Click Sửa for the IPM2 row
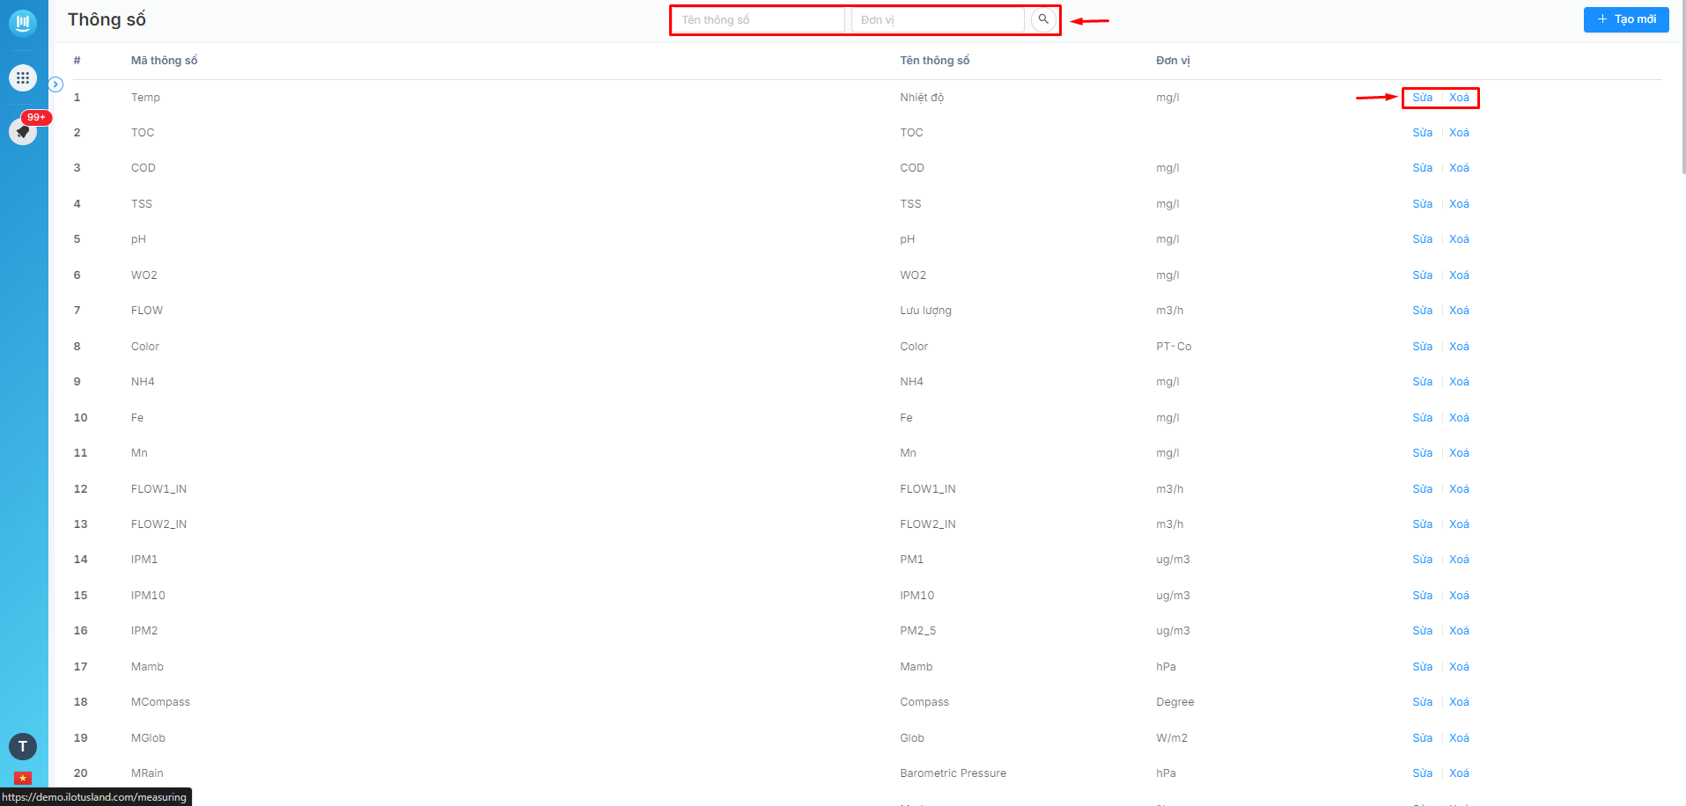Image resolution: width=1686 pixels, height=806 pixels. tap(1422, 631)
